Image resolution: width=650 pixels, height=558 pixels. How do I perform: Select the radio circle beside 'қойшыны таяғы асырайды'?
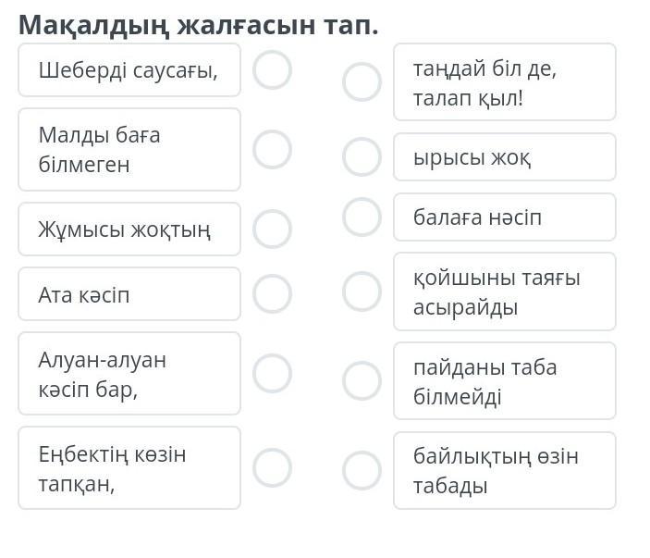(362, 291)
